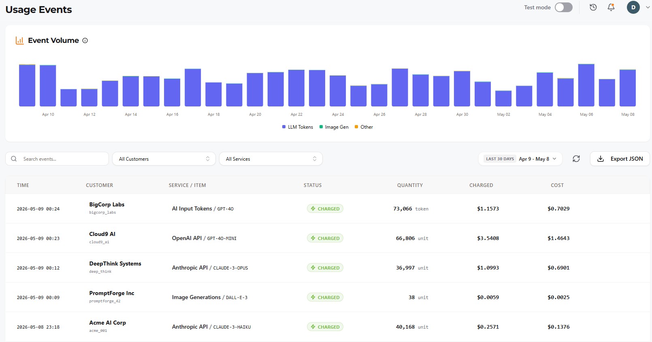Click the user avatar D

click(633, 7)
